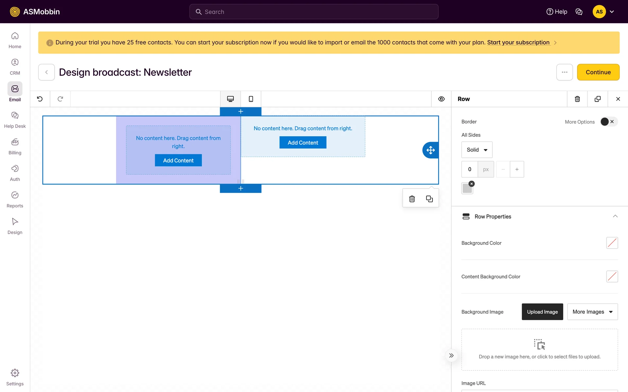Click the row move drag handle

(x=430, y=150)
